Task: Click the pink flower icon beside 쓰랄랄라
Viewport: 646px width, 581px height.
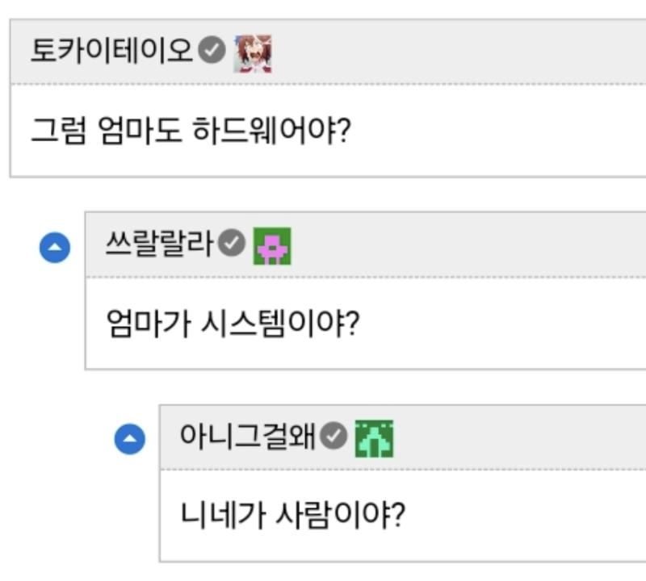Action: pos(272,246)
